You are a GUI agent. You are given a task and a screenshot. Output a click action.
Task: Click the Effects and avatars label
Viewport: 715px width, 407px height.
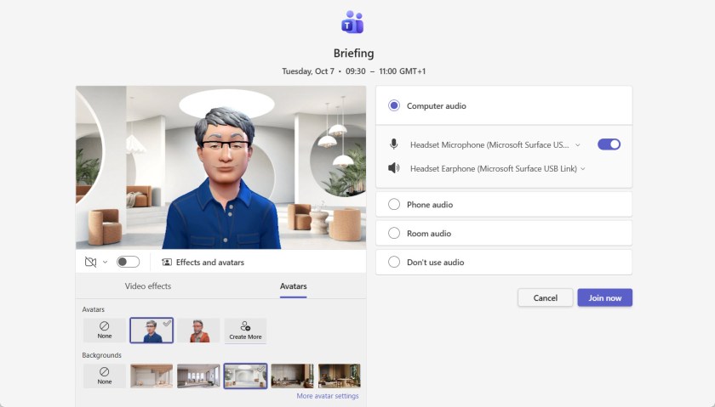point(209,263)
